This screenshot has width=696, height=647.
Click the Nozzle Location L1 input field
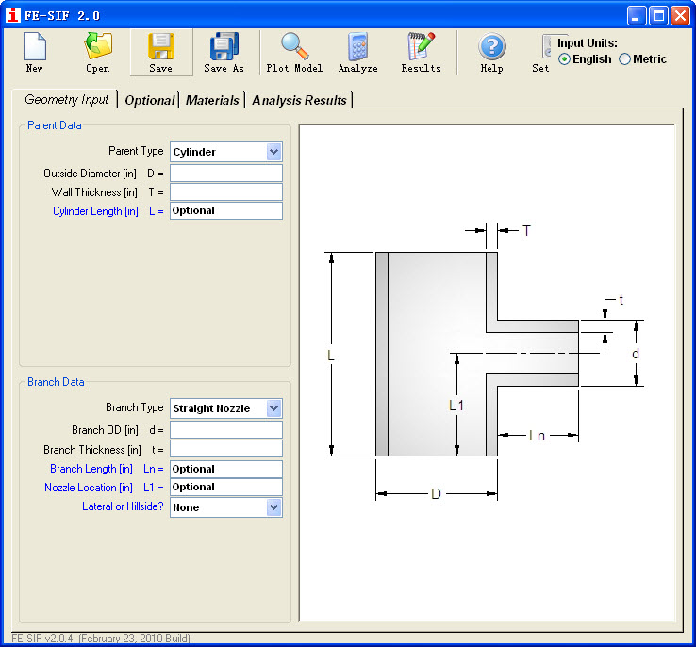(x=226, y=487)
